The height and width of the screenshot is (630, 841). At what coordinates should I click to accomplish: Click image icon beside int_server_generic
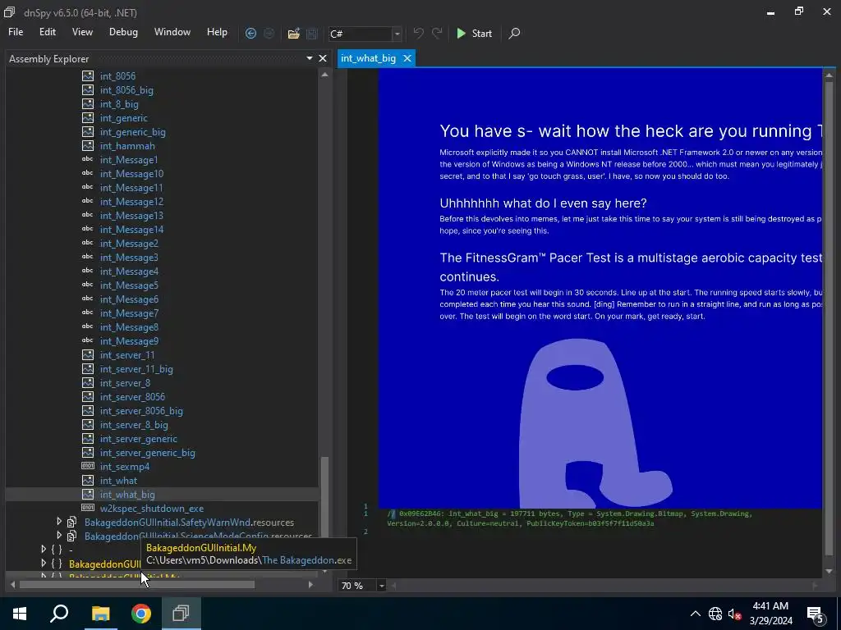pos(87,438)
